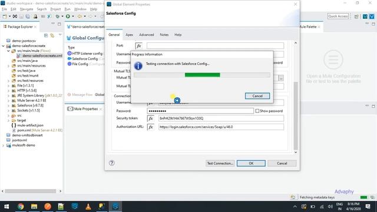
Task: Open the Windows Start menu
Action: click(x=6, y=207)
